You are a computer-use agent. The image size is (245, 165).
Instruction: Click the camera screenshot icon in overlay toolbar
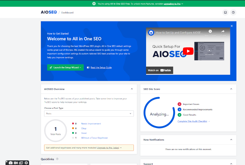click(x=11, y=163)
